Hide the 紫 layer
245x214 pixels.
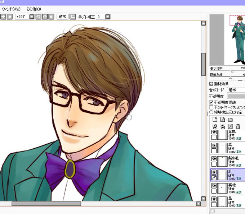coord(214,145)
